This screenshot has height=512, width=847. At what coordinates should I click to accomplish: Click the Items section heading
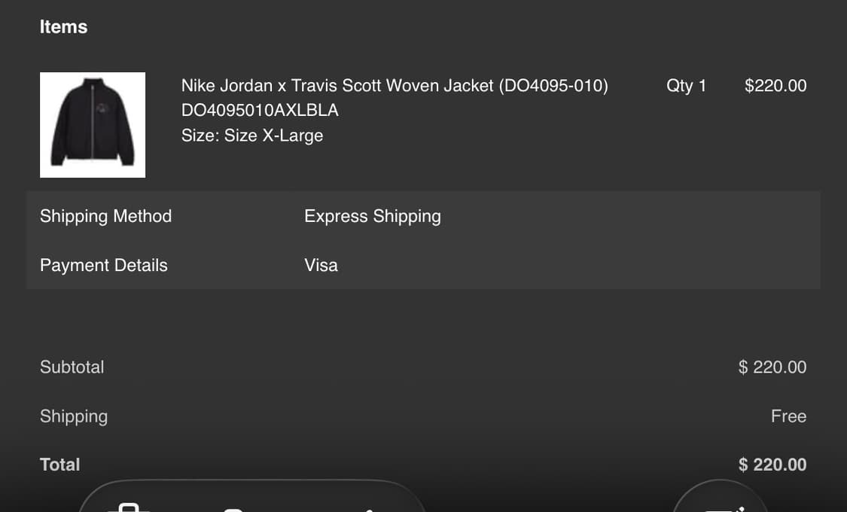(63, 27)
